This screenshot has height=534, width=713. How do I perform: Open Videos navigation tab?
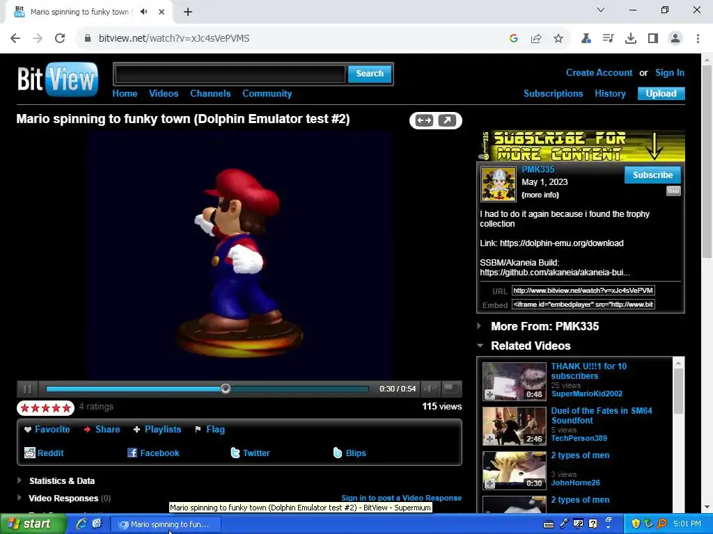click(x=164, y=94)
